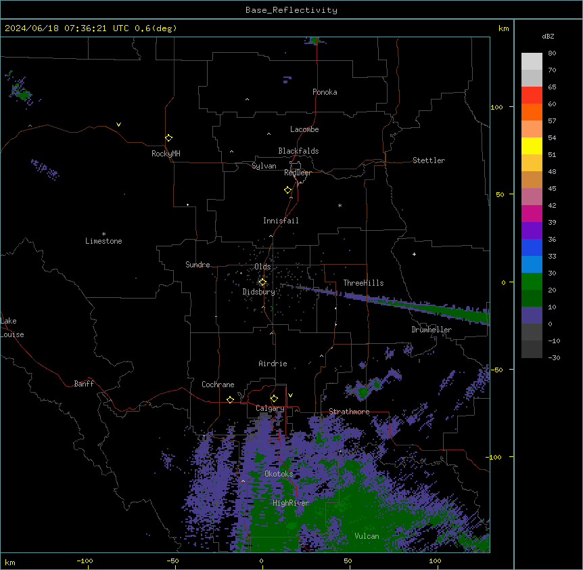Click the Blackfalds label
The image size is (583, 570).
pyautogui.click(x=298, y=151)
